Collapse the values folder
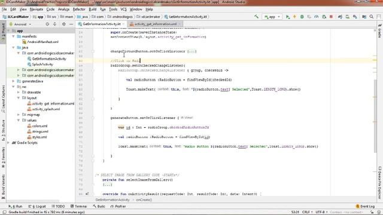This screenshot has height=215, width=383. [x=19, y=121]
